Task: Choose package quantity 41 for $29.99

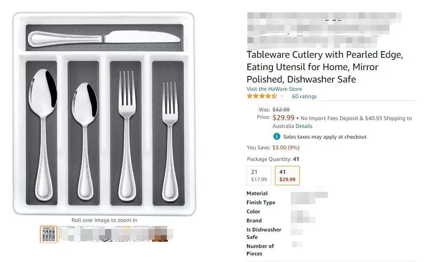Action: [287, 175]
